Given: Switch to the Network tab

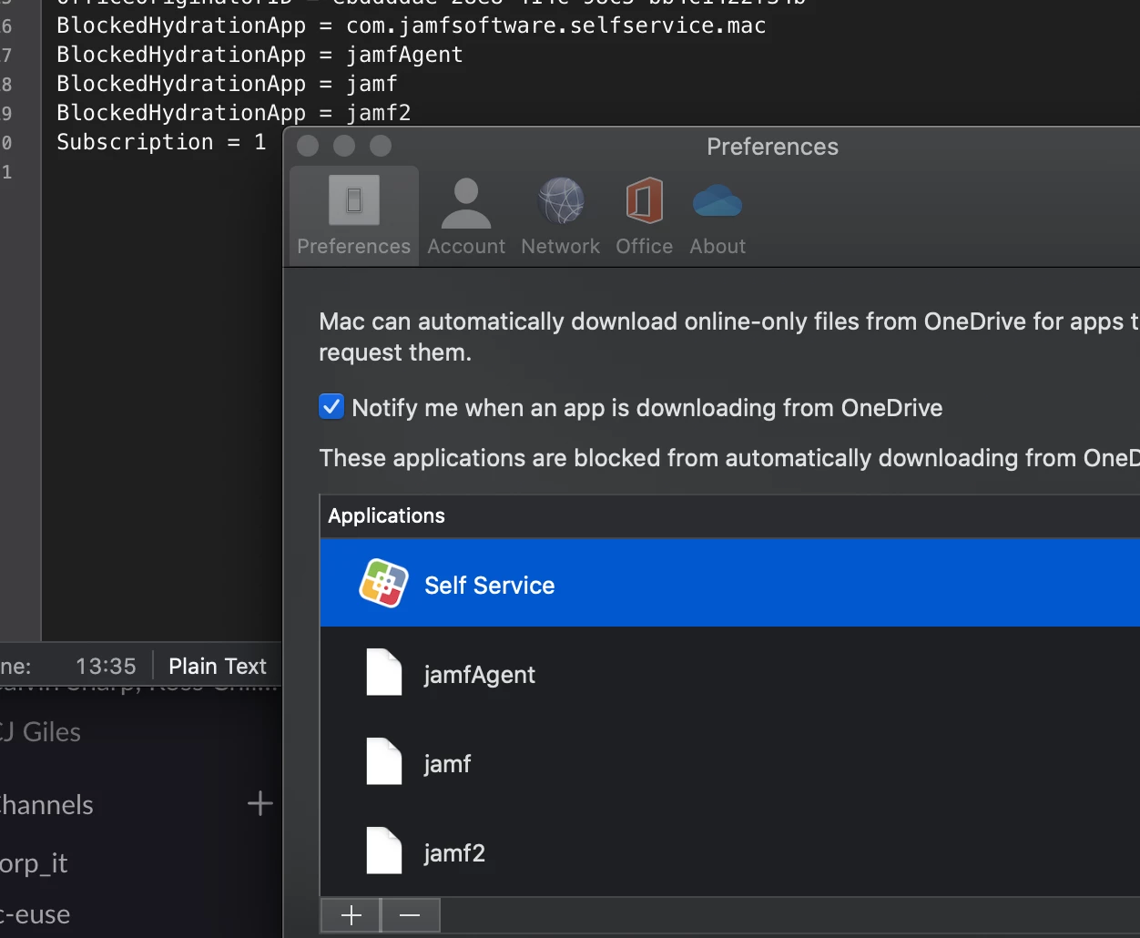Looking at the screenshot, I should [561, 217].
